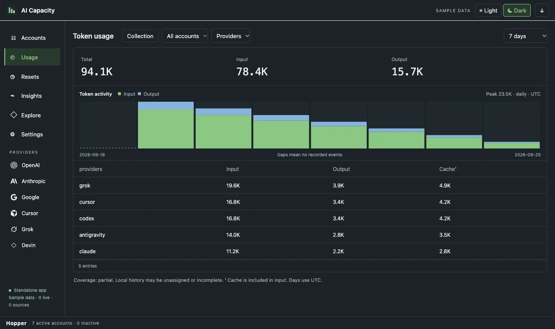
Task: Click the Devin provider diamond icon
Action: point(14,245)
